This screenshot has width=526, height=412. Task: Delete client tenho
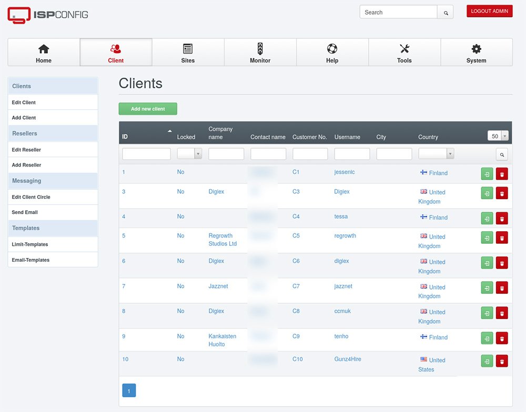coord(502,338)
